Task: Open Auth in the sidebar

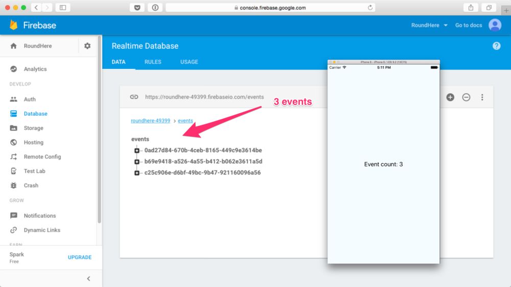Action: tap(30, 99)
